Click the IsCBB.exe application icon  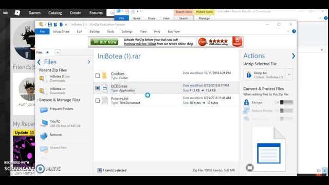coord(105,88)
